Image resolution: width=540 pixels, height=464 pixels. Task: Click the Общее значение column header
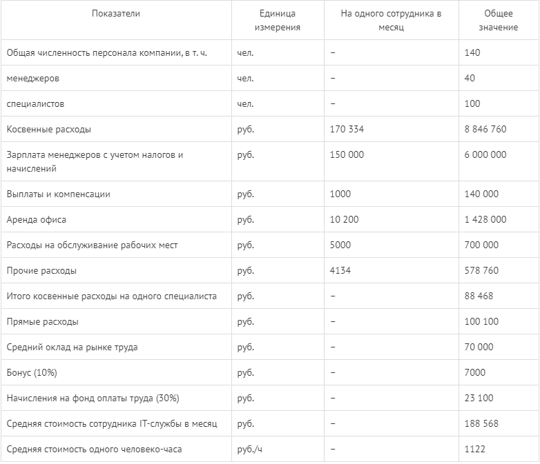pos(499,20)
